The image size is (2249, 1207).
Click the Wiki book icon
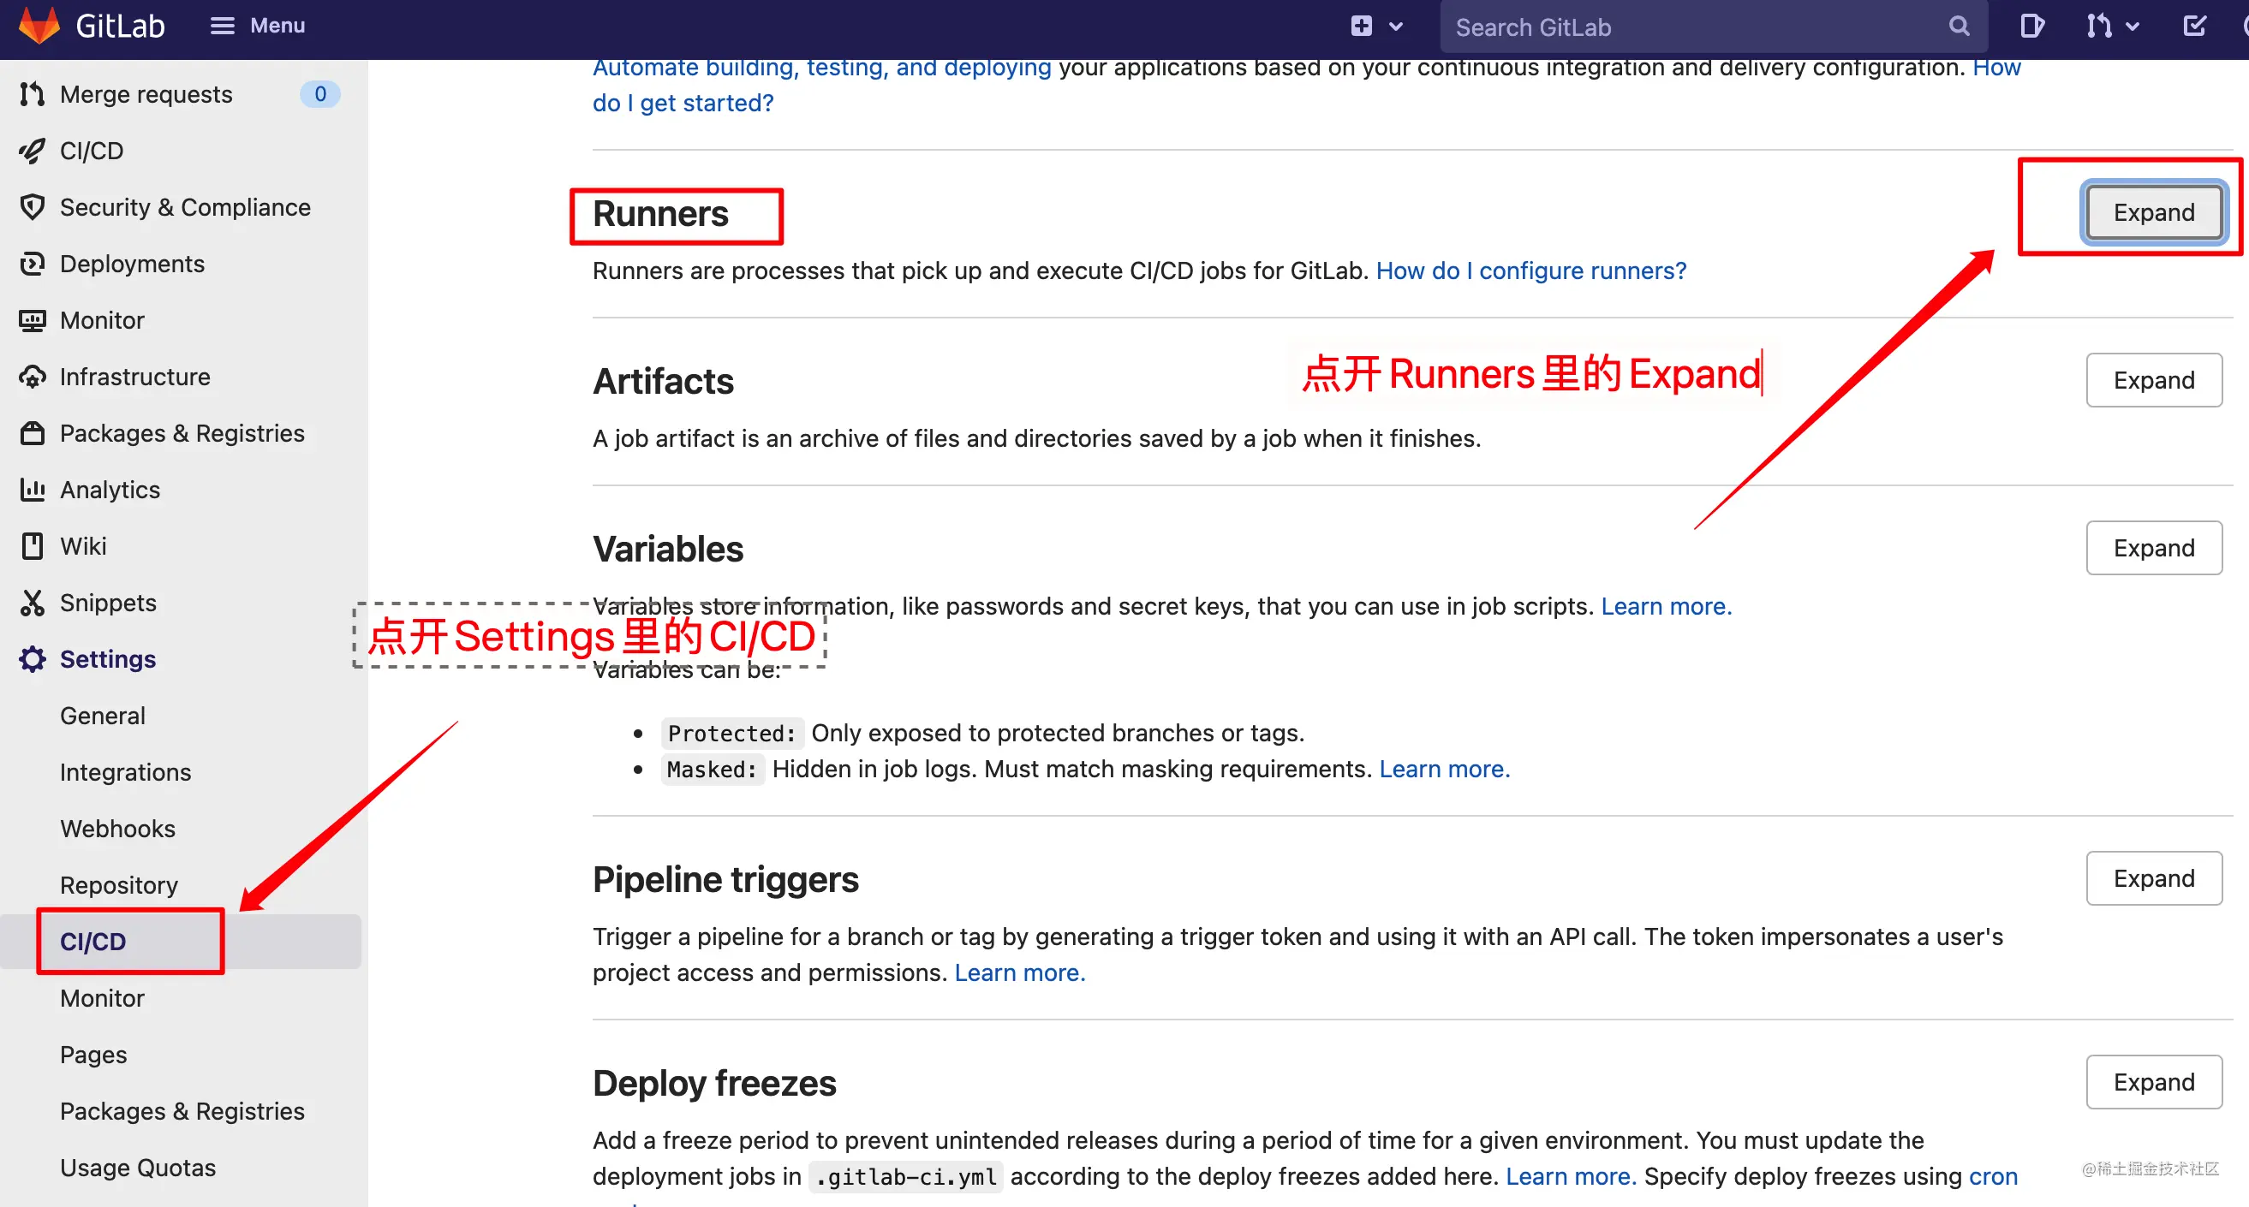(x=33, y=546)
